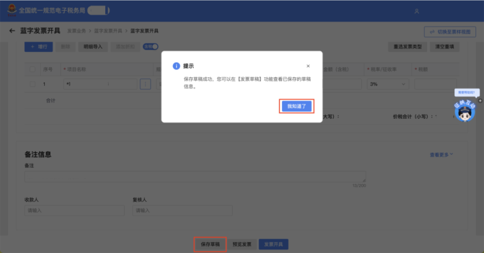The height and width of the screenshot is (253, 484).
Task: Click the blue info icon in dialog
Action: click(x=176, y=66)
